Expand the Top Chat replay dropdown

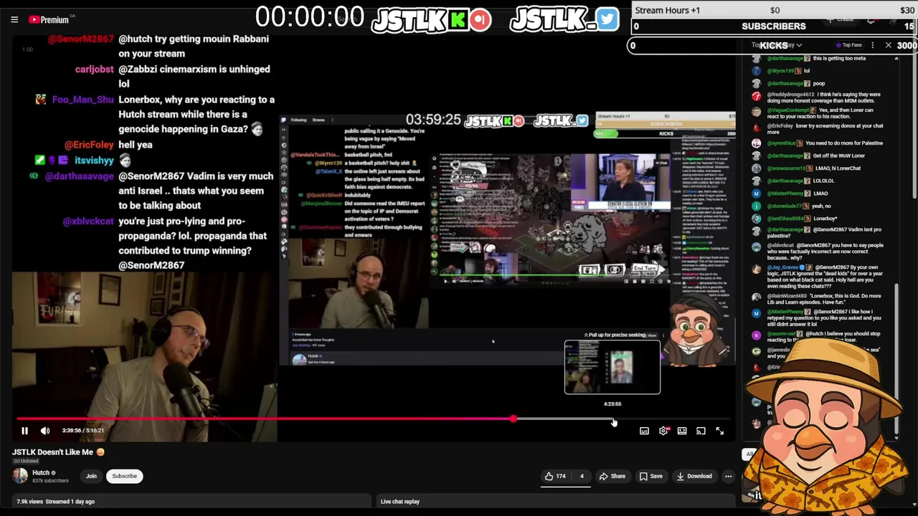click(x=777, y=45)
